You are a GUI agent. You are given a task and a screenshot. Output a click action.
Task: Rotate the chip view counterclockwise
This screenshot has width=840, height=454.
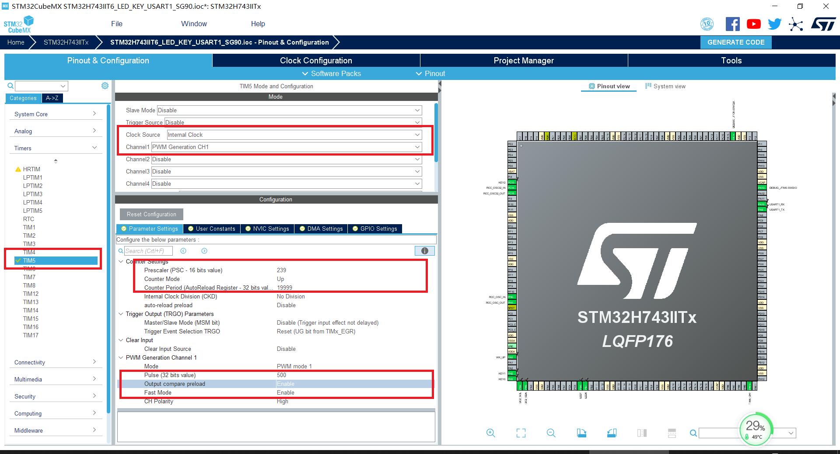pos(612,433)
